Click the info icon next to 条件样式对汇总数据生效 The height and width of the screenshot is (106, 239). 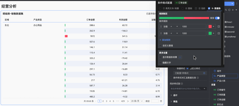coord(198,78)
